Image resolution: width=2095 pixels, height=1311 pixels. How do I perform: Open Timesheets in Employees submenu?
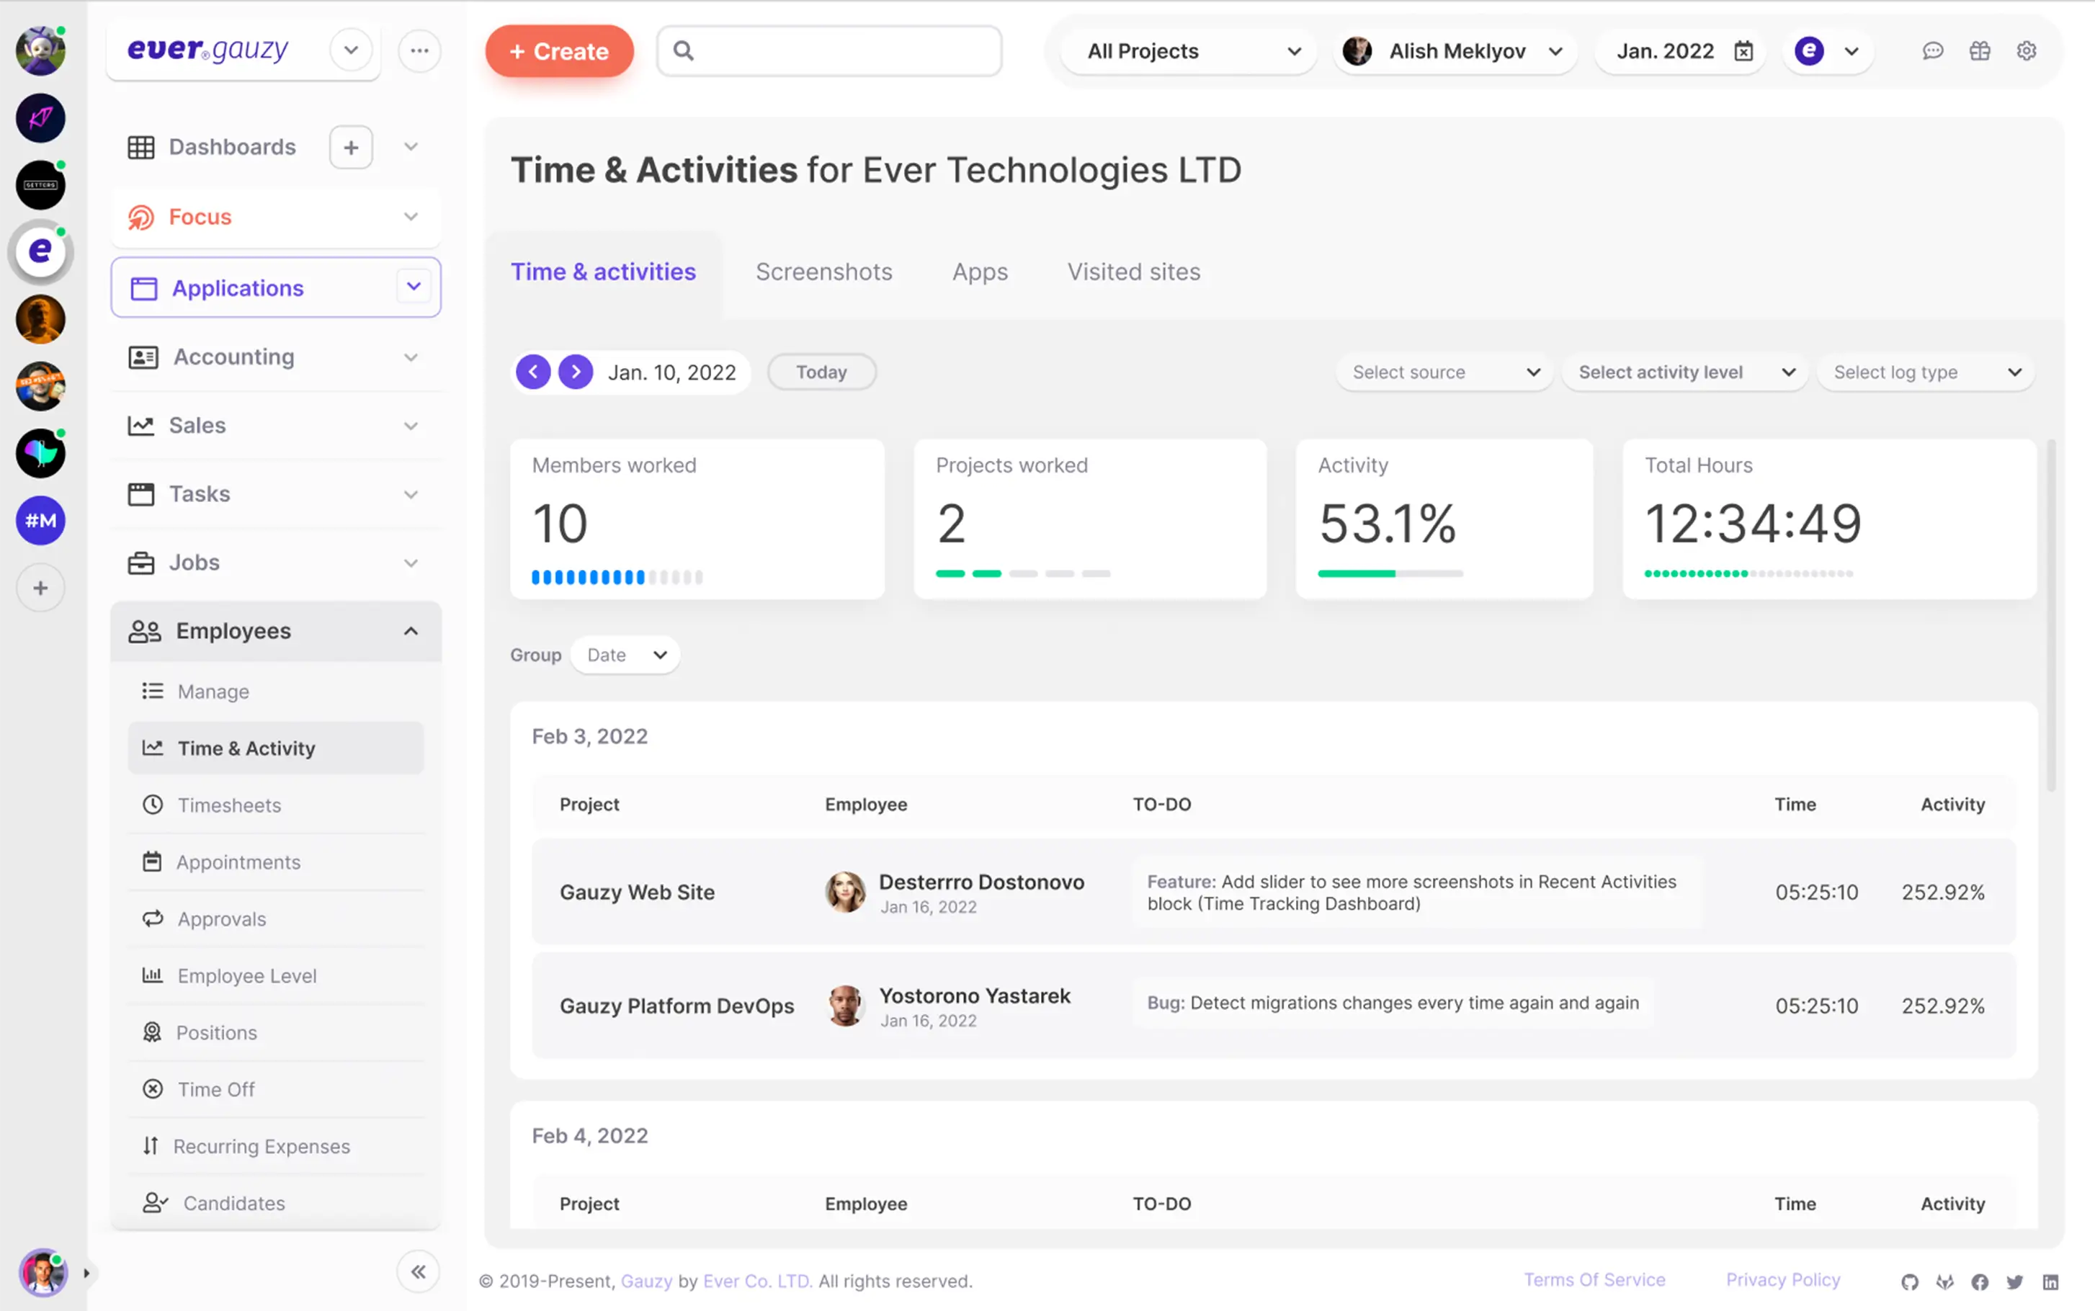click(x=229, y=805)
